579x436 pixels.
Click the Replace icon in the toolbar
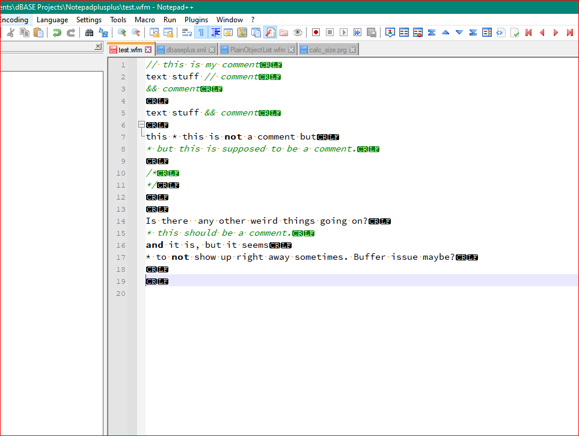click(x=103, y=32)
